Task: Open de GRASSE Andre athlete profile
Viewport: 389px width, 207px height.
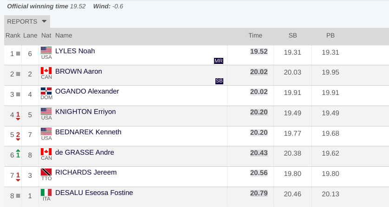Action: pyautogui.click(x=84, y=152)
